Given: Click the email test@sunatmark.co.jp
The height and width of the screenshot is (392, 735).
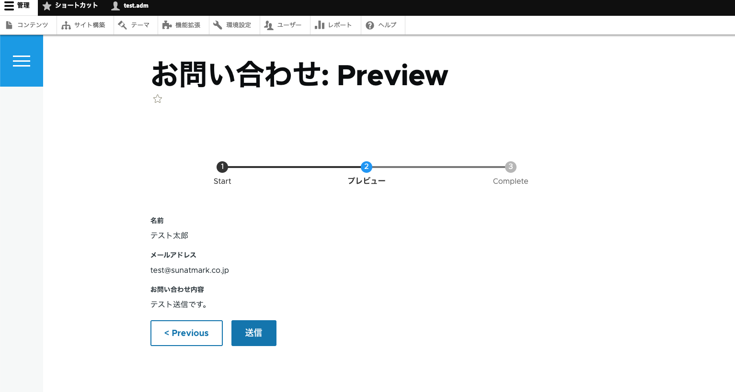Looking at the screenshot, I should click(x=190, y=270).
